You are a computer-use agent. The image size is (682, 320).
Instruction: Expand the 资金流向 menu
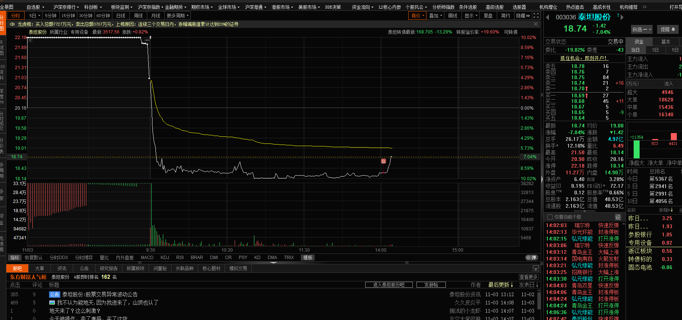[x=363, y=7]
